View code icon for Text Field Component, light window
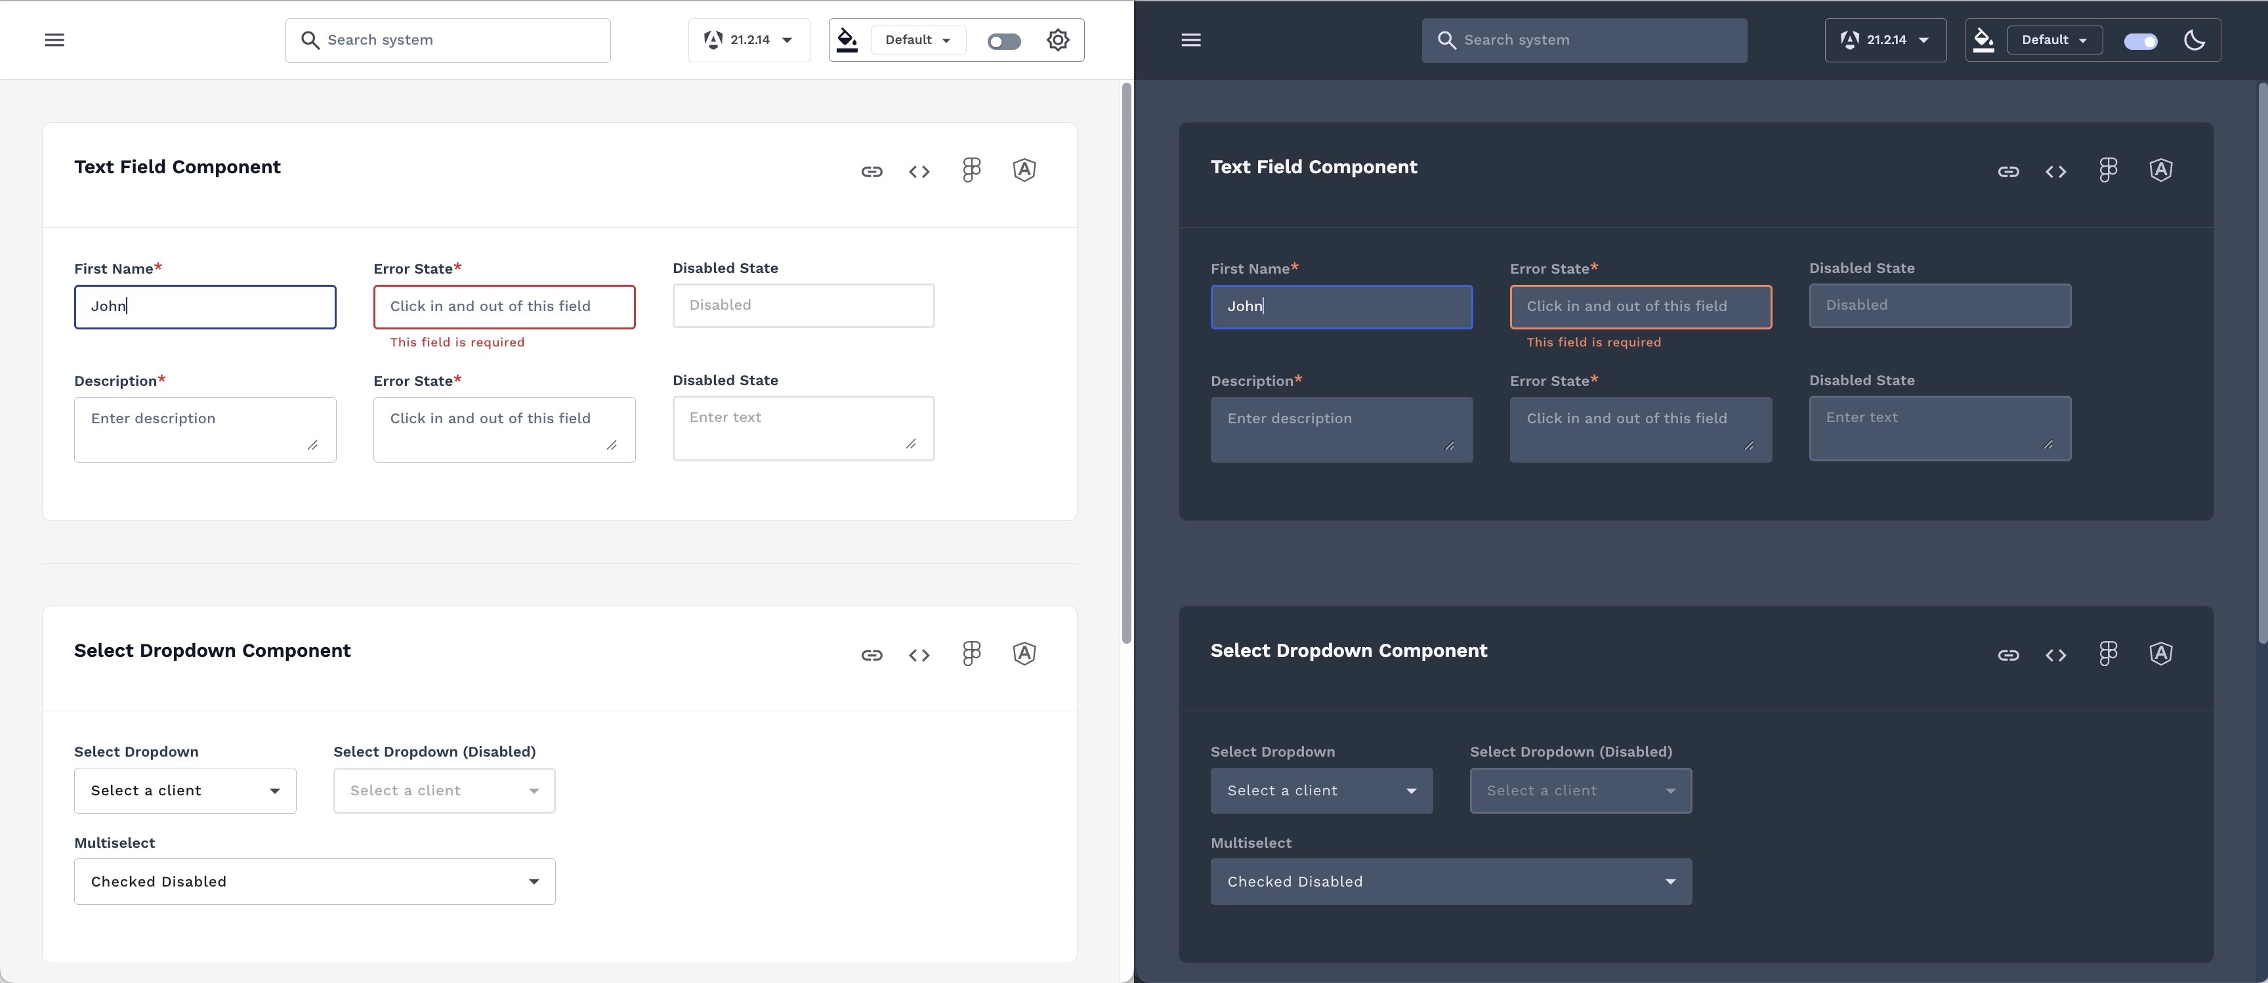 coord(919,172)
